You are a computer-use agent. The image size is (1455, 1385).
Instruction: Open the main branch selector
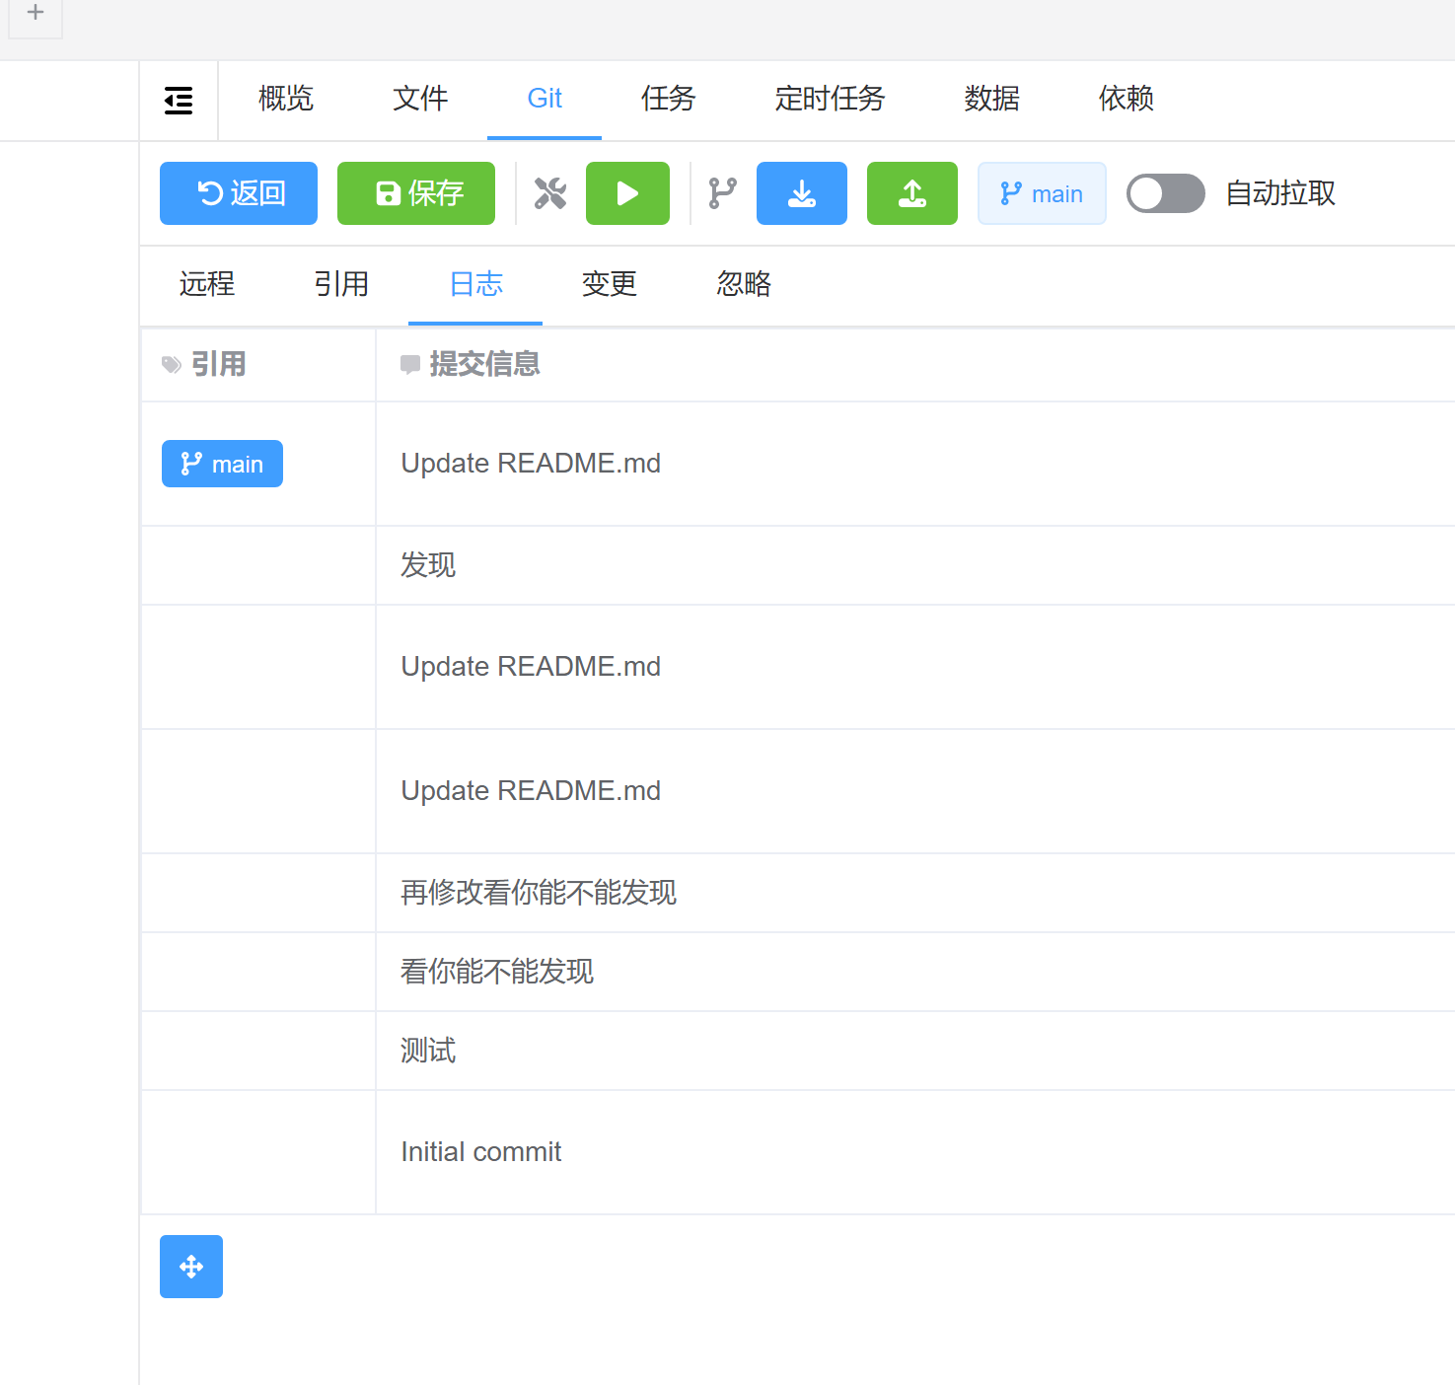pos(1042,193)
